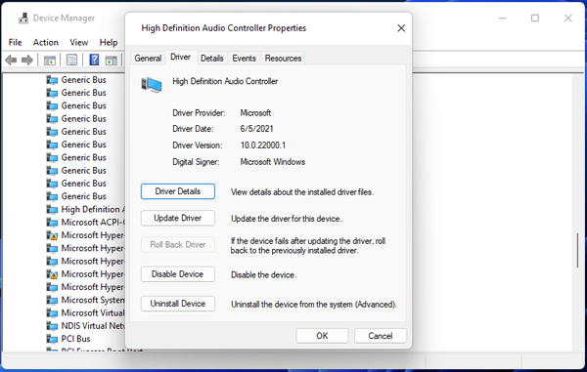The image size is (587, 372).
Task: Click the device icon beside High Definition Audio Controller
Action: tap(152, 84)
